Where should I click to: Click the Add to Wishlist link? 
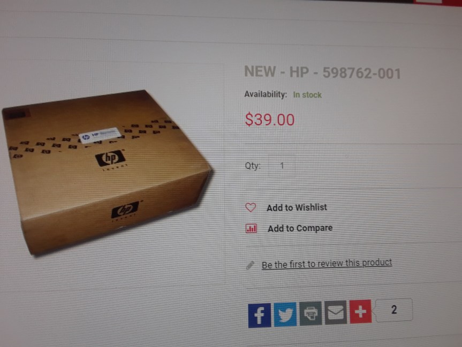pyautogui.click(x=297, y=208)
